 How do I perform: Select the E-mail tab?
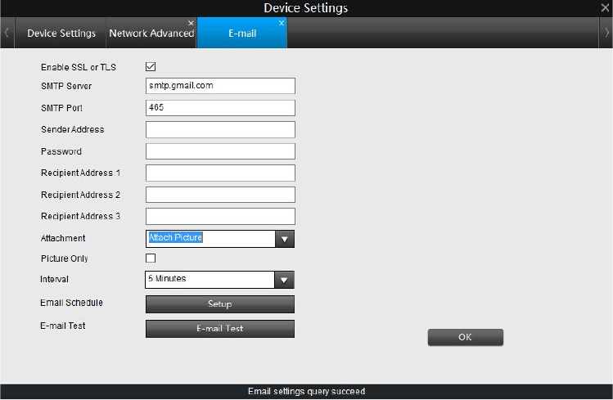(x=242, y=34)
